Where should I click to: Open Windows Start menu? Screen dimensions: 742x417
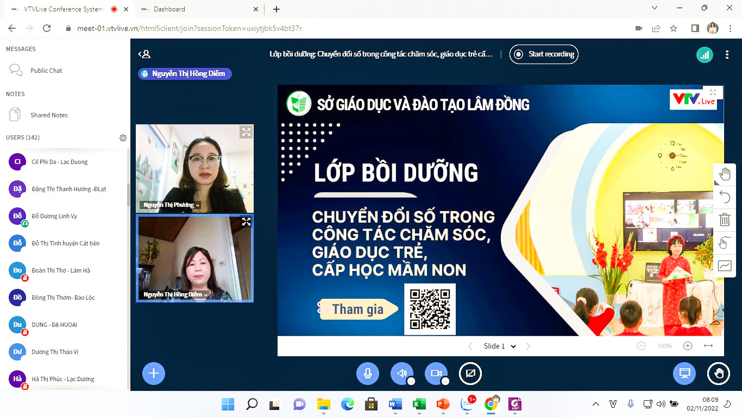coord(228,404)
